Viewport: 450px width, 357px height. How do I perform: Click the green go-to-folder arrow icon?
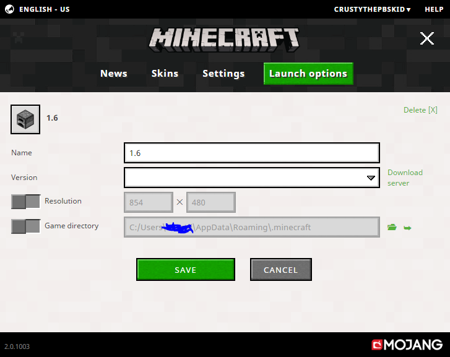point(407,228)
